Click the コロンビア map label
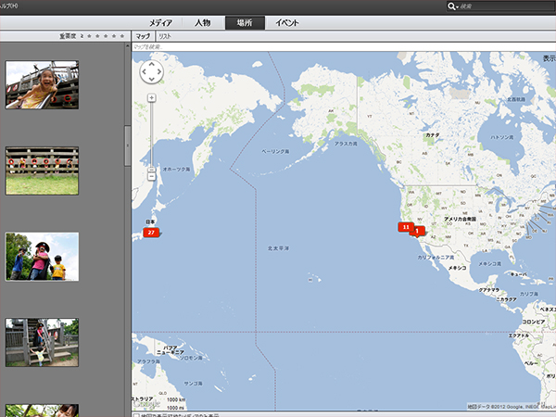Viewport: 556px width, 417px height. coord(534,322)
